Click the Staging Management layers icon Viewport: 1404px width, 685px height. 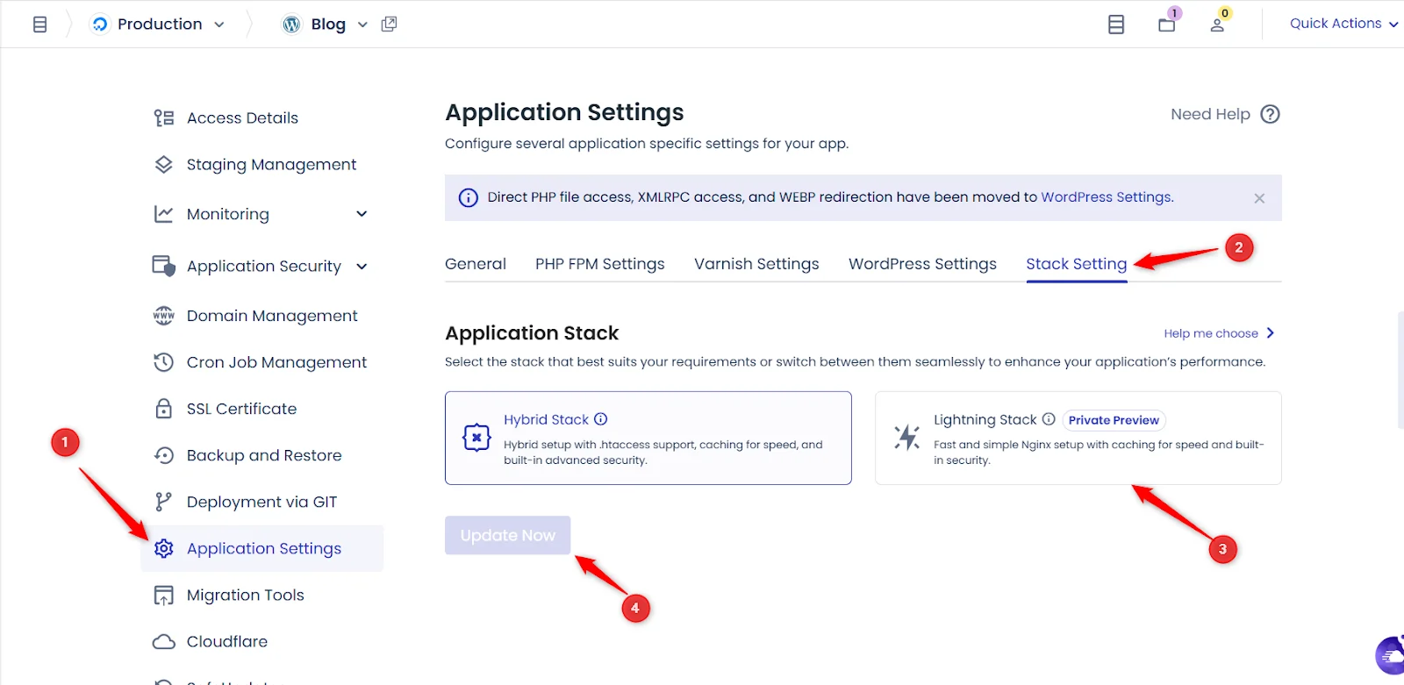tap(164, 164)
